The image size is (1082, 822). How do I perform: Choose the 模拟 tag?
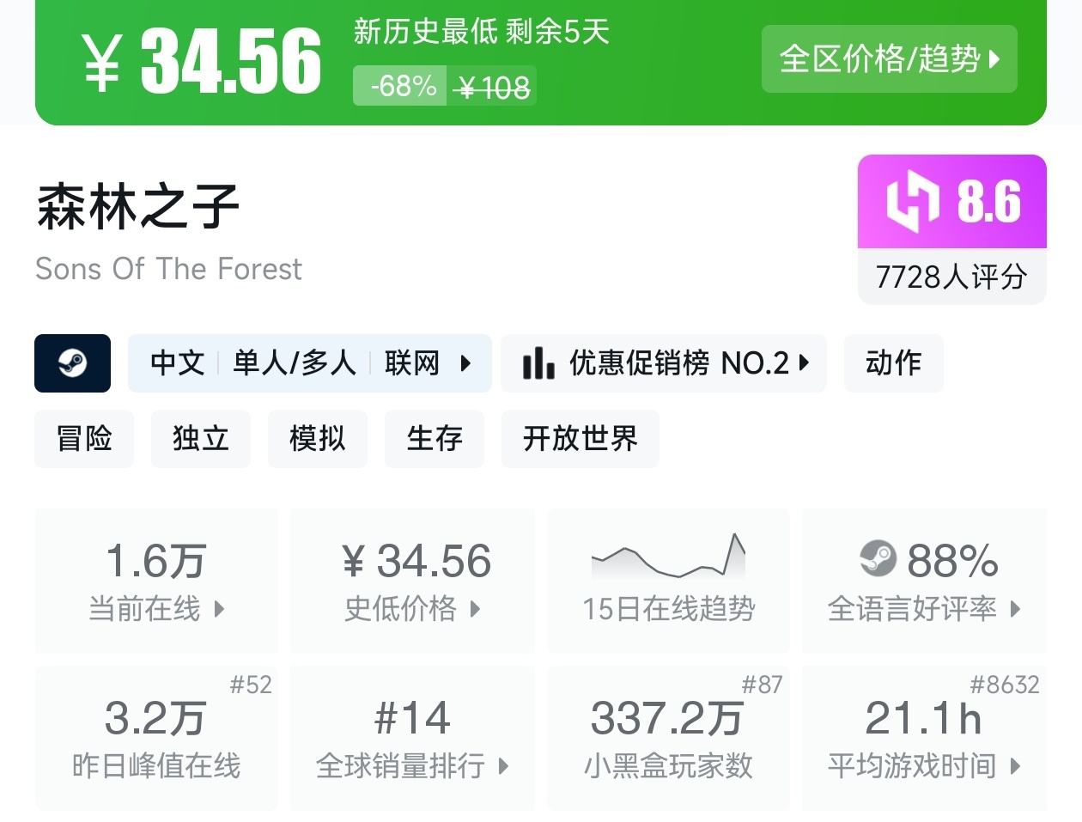318,439
